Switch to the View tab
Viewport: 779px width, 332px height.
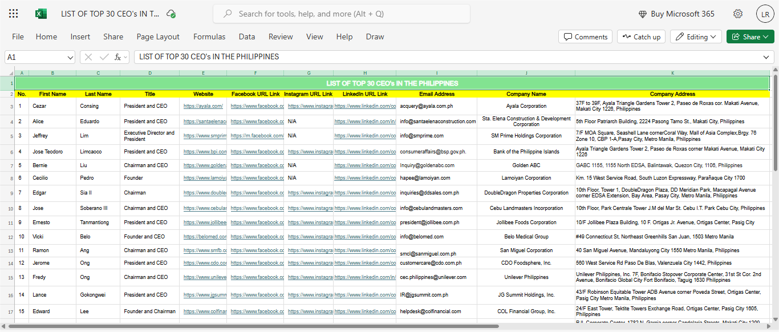coord(314,37)
